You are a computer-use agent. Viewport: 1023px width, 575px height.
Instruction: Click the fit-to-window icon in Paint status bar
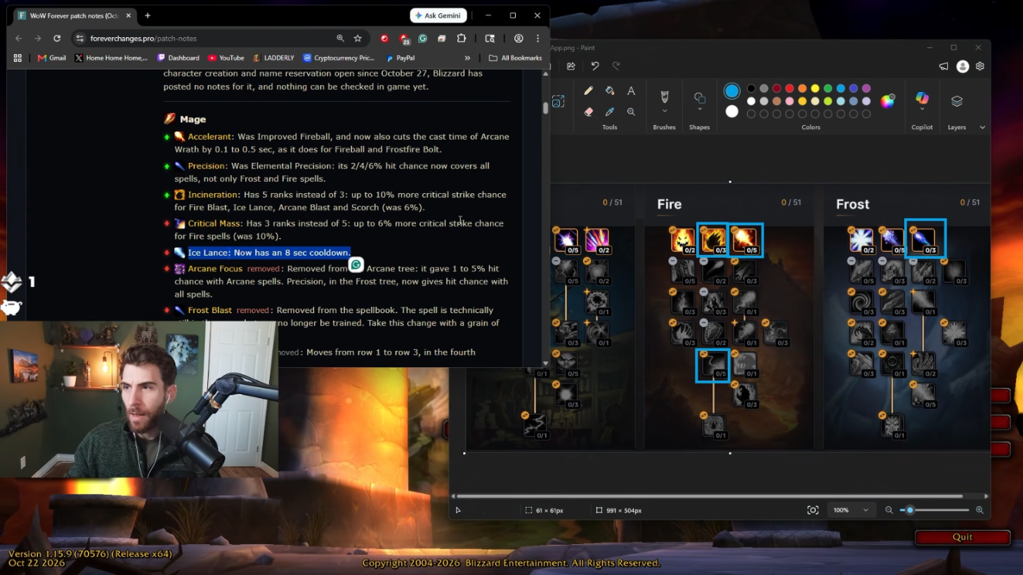pos(813,510)
